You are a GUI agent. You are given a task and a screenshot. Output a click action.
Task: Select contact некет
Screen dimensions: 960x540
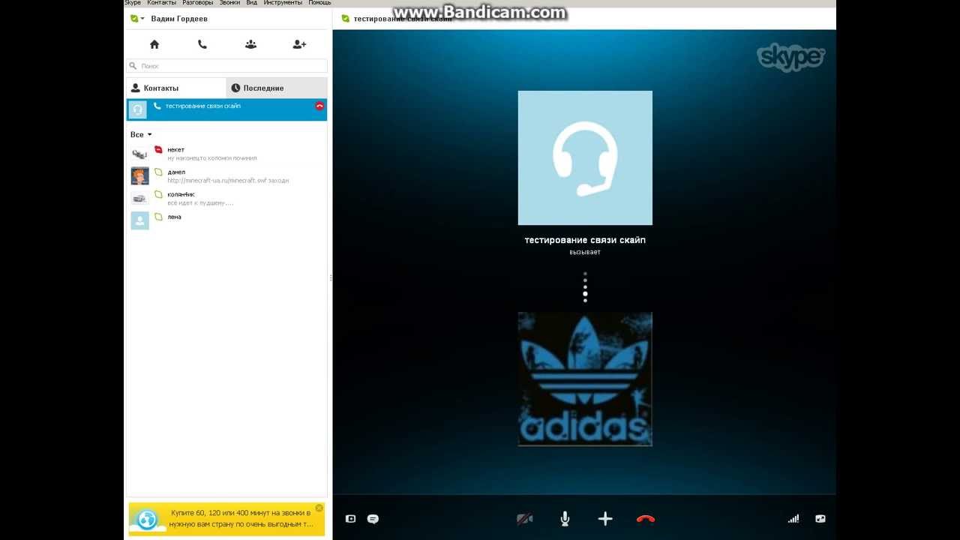(226, 154)
